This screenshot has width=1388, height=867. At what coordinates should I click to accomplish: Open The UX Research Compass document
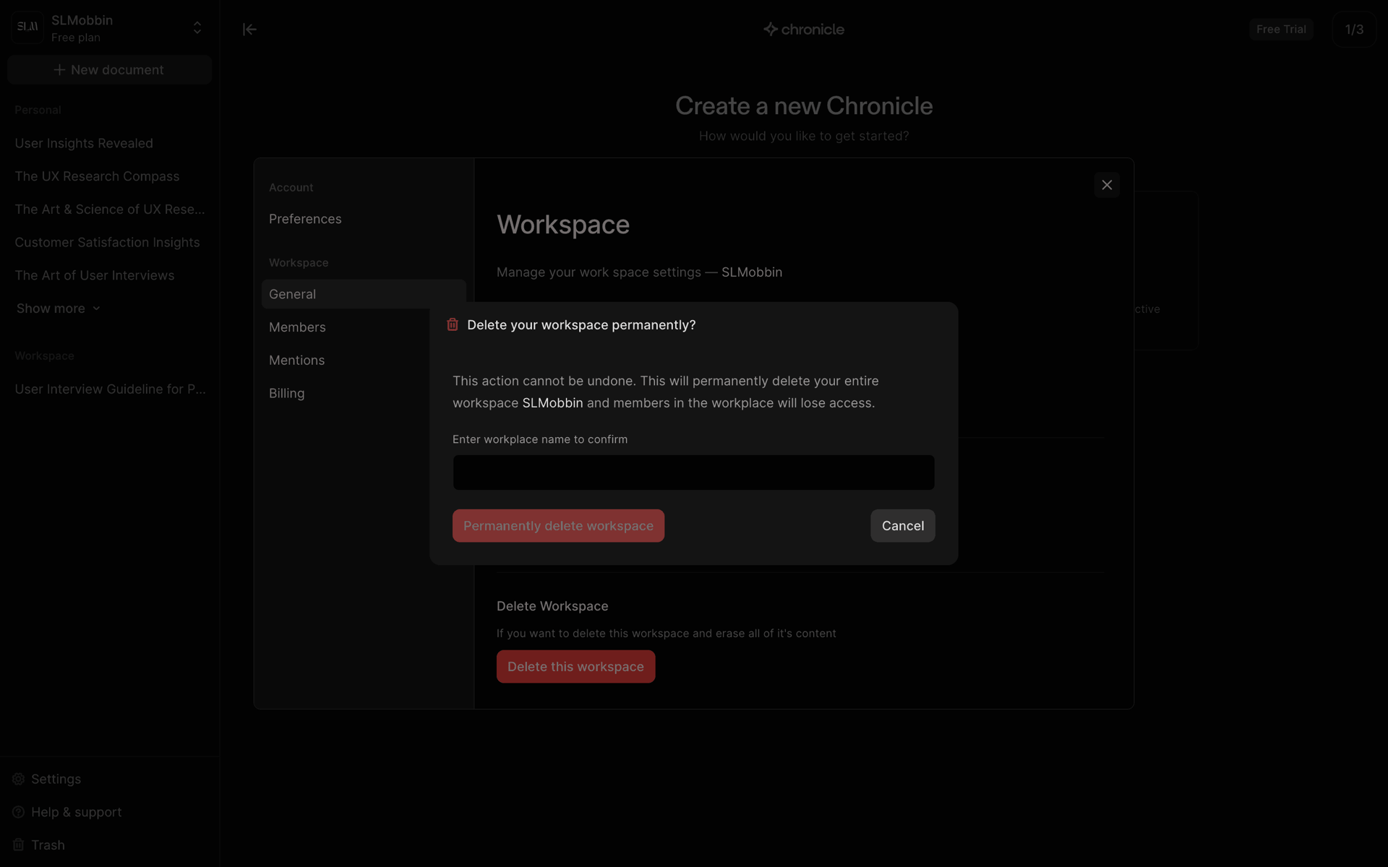[x=97, y=176]
